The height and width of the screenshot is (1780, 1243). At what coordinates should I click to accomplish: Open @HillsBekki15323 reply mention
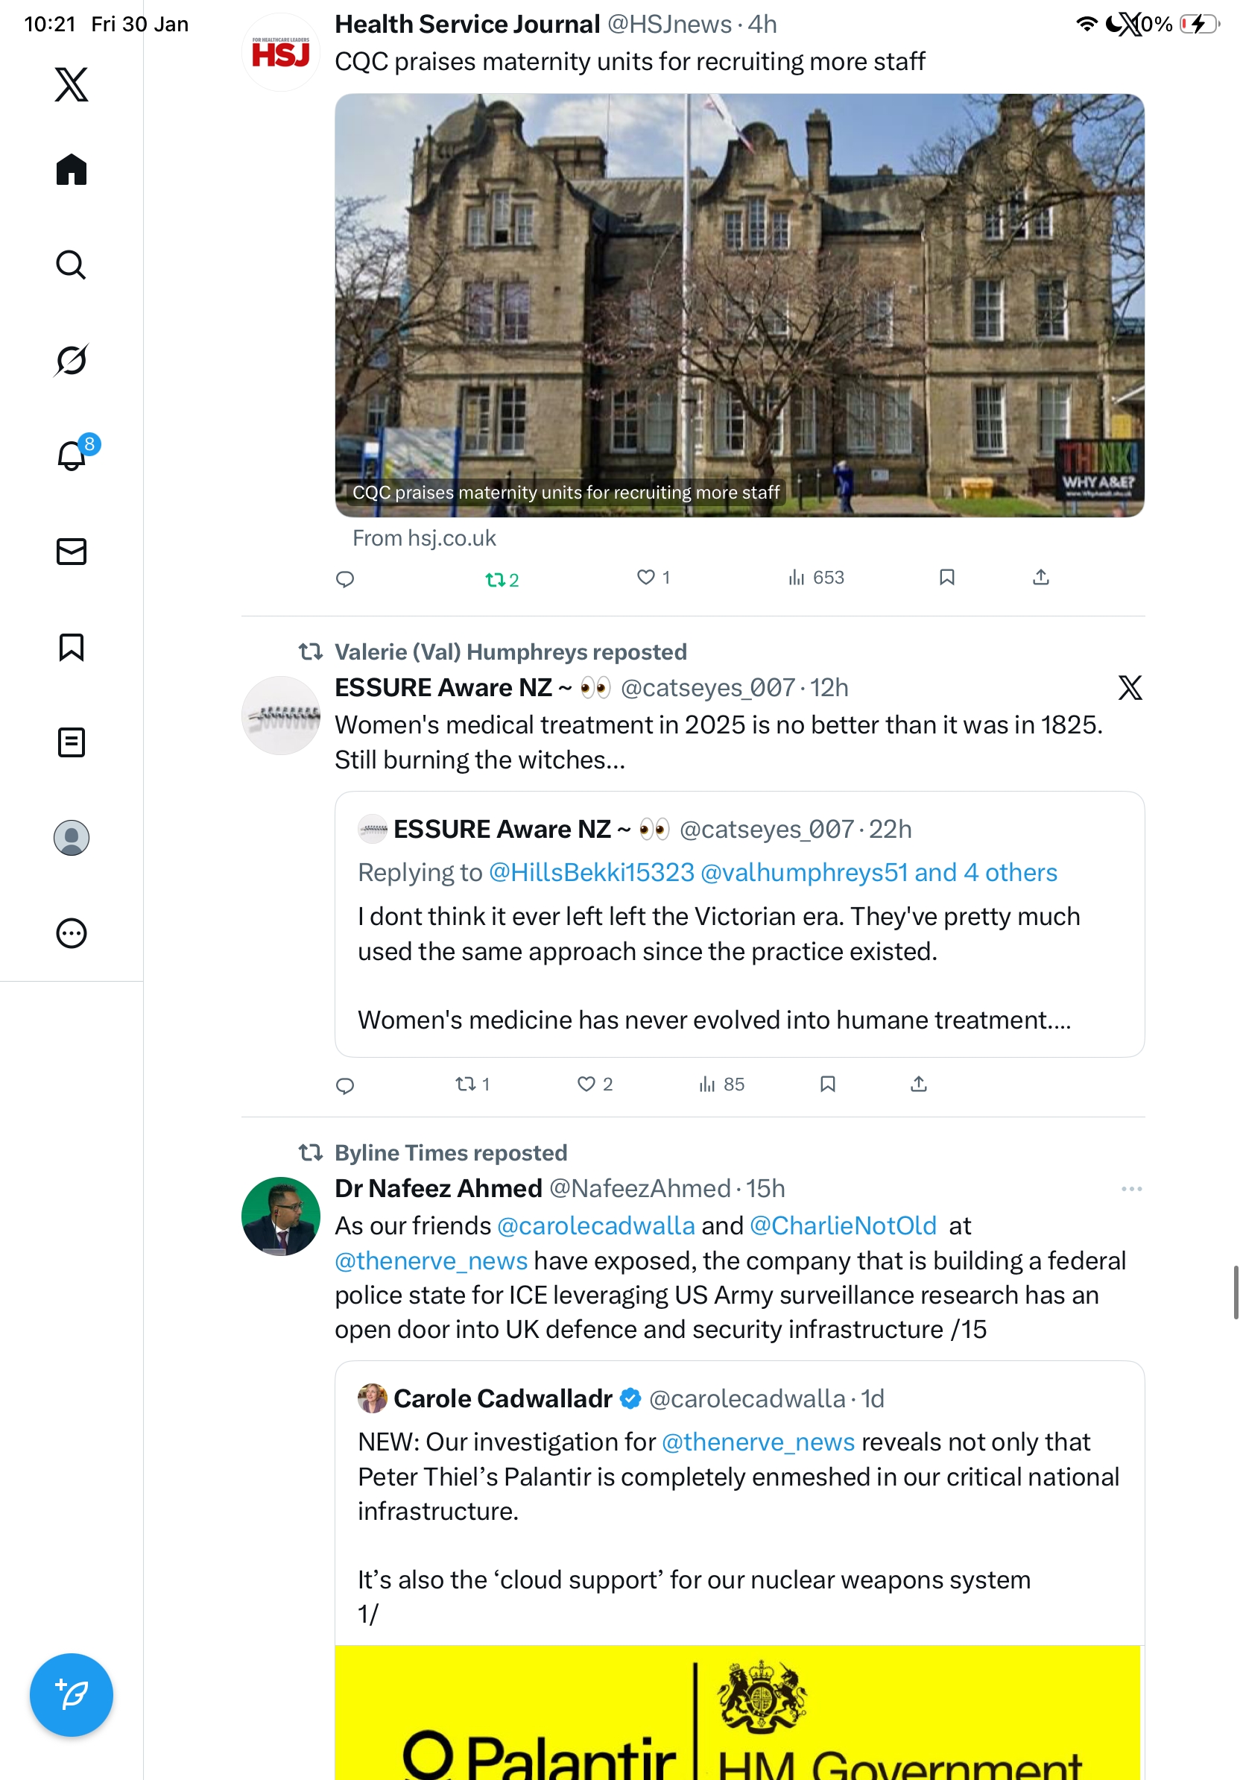point(591,872)
